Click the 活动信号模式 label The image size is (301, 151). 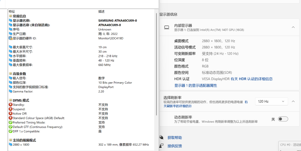pyautogui.click(x=185, y=47)
